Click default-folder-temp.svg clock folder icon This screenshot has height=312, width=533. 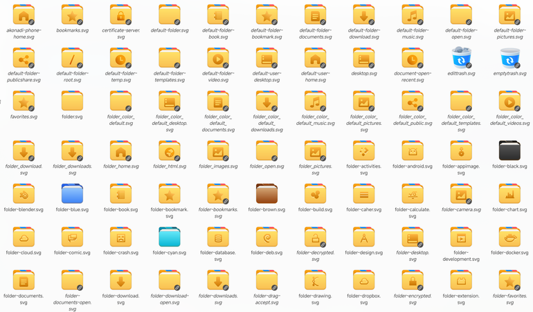(x=120, y=58)
